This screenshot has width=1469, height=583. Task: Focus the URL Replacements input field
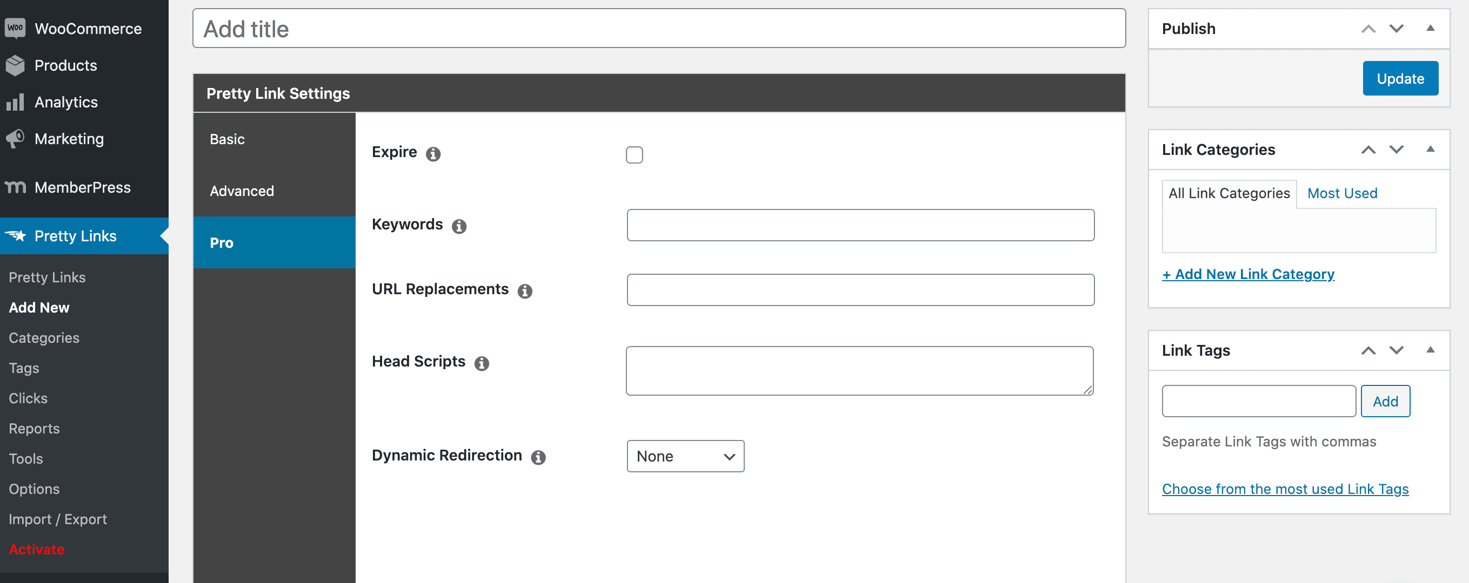[860, 290]
